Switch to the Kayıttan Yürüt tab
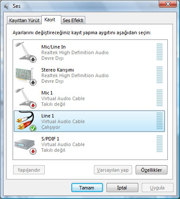Image resolution: width=180 pixels, height=199 pixels. (x=24, y=20)
